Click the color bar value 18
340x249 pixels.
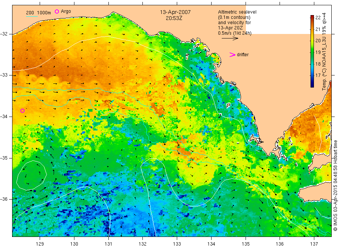[x=318, y=64]
